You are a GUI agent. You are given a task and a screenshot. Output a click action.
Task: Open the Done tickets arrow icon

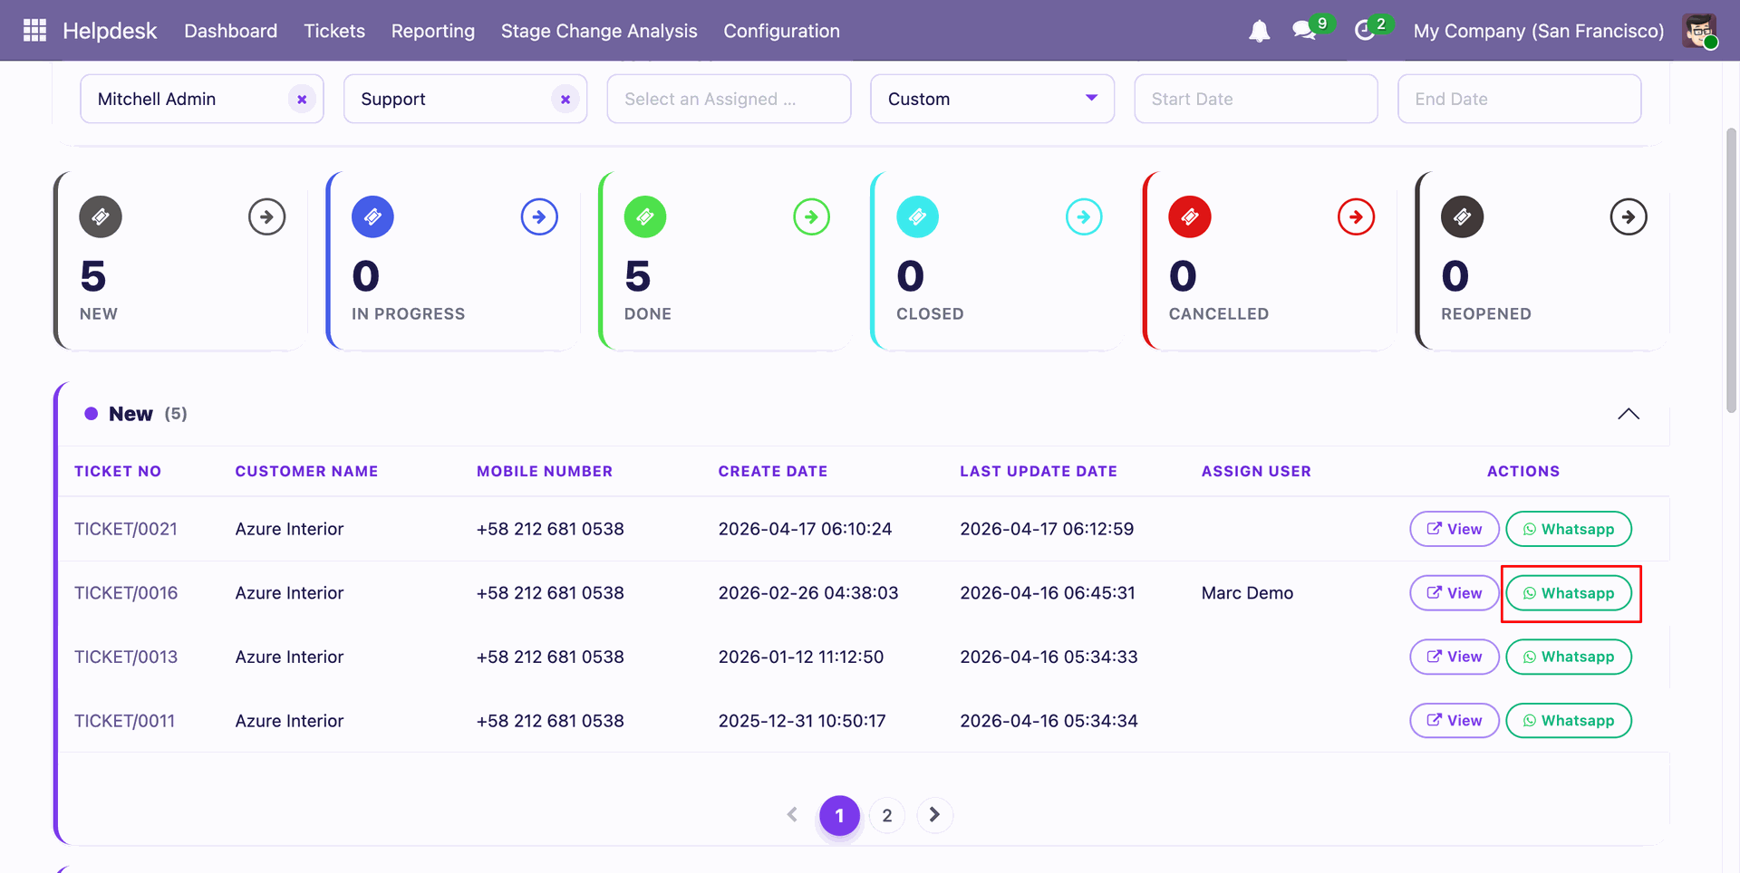point(811,217)
